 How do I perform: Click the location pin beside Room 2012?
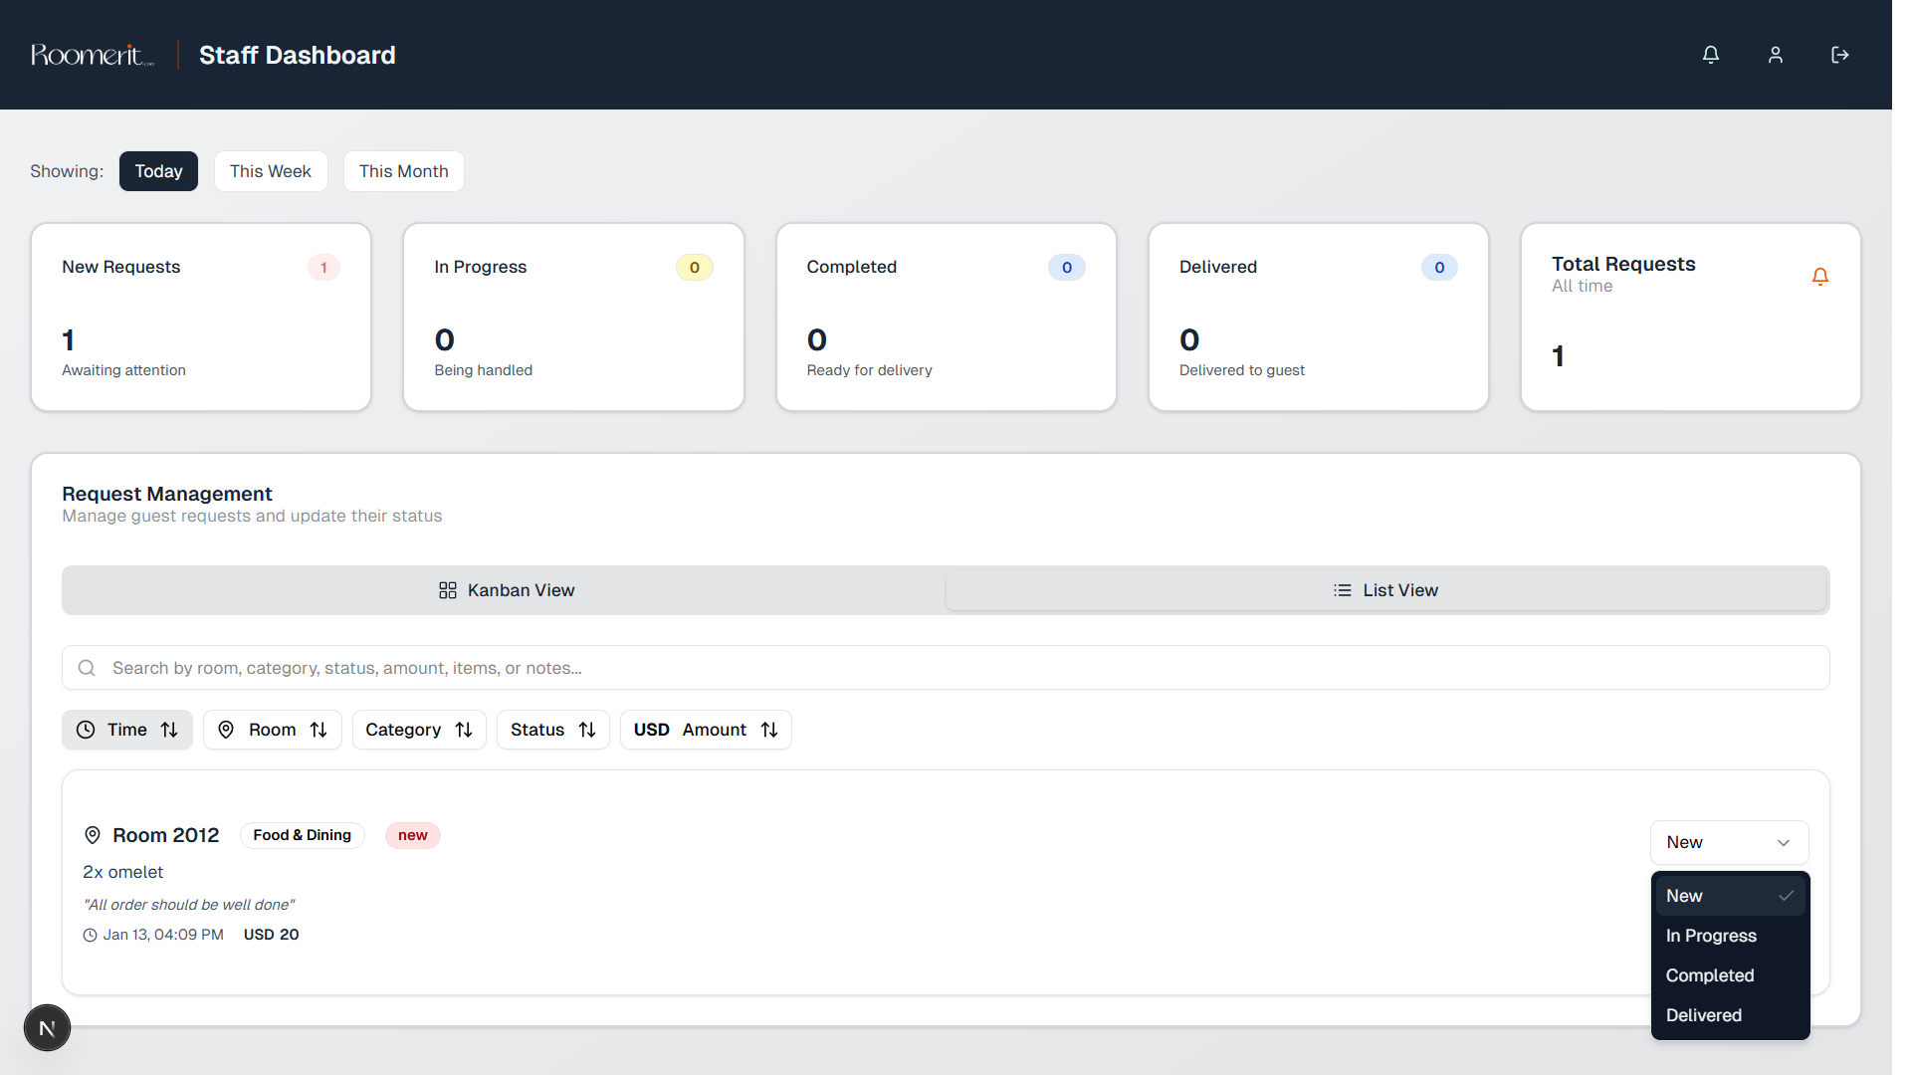93,835
